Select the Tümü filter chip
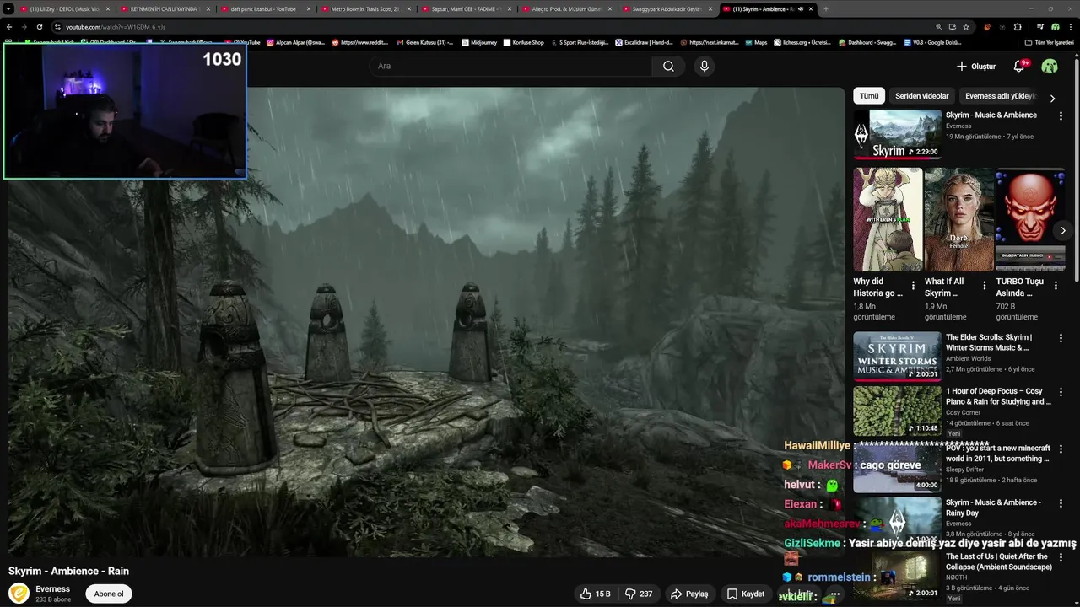The height and width of the screenshot is (607, 1080). coord(869,96)
